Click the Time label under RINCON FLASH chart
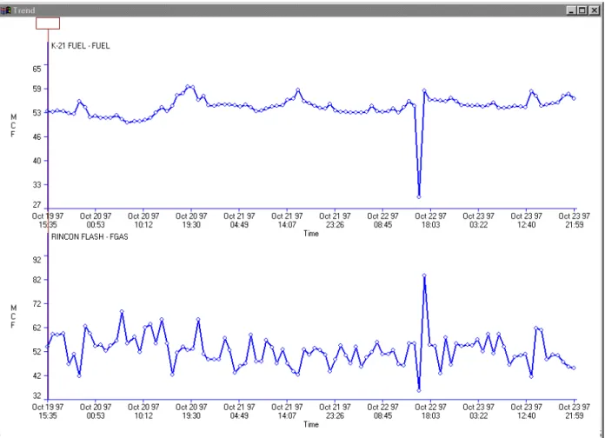Viewport: 605px width, 438px height. [x=311, y=424]
